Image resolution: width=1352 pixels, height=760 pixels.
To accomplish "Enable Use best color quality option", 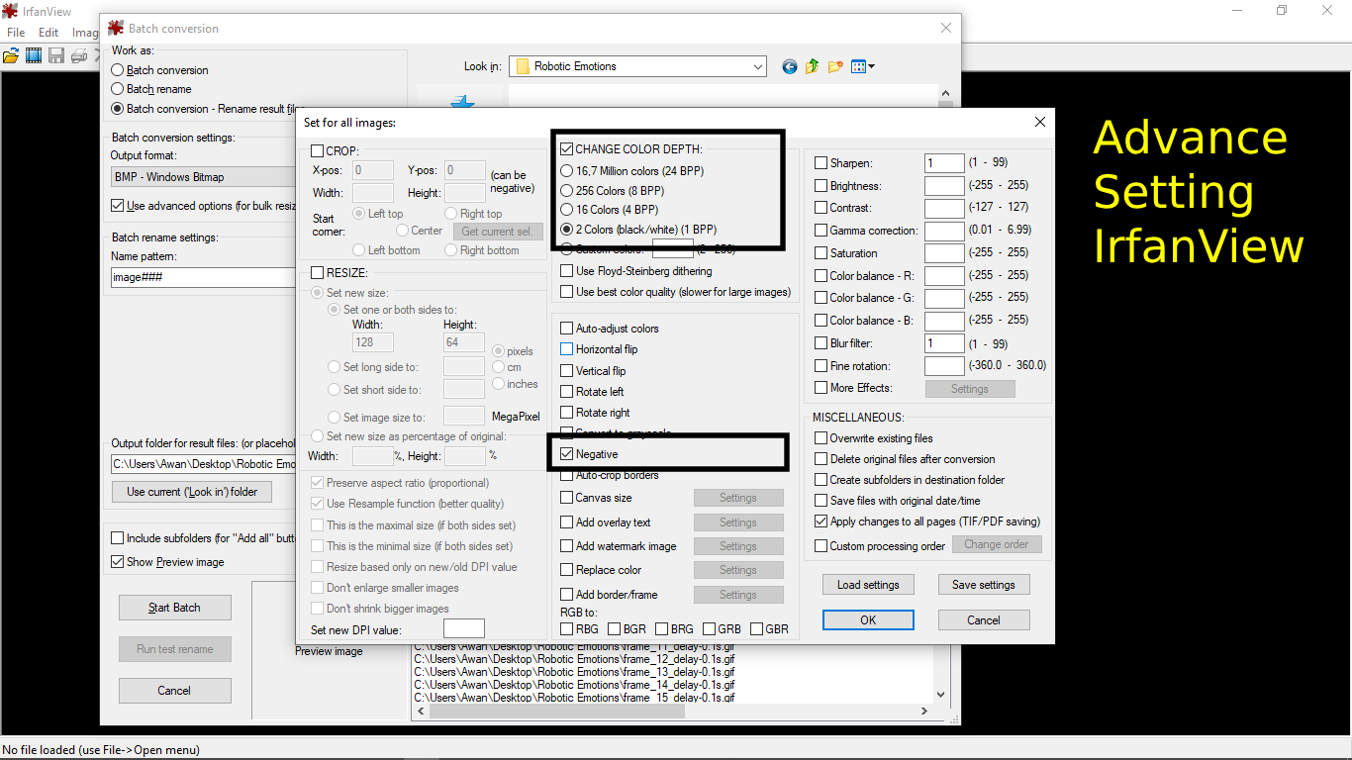I will [566, 292].
